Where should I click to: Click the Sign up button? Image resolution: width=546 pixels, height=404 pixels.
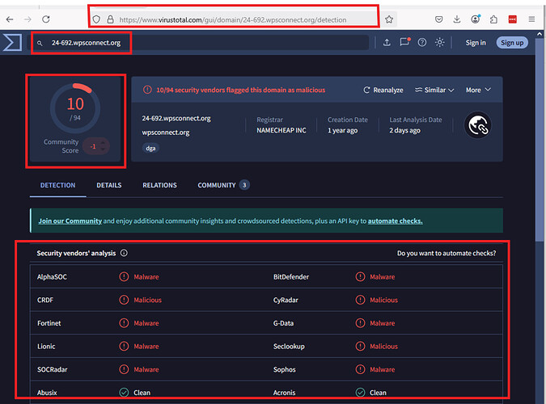[512, 43]
